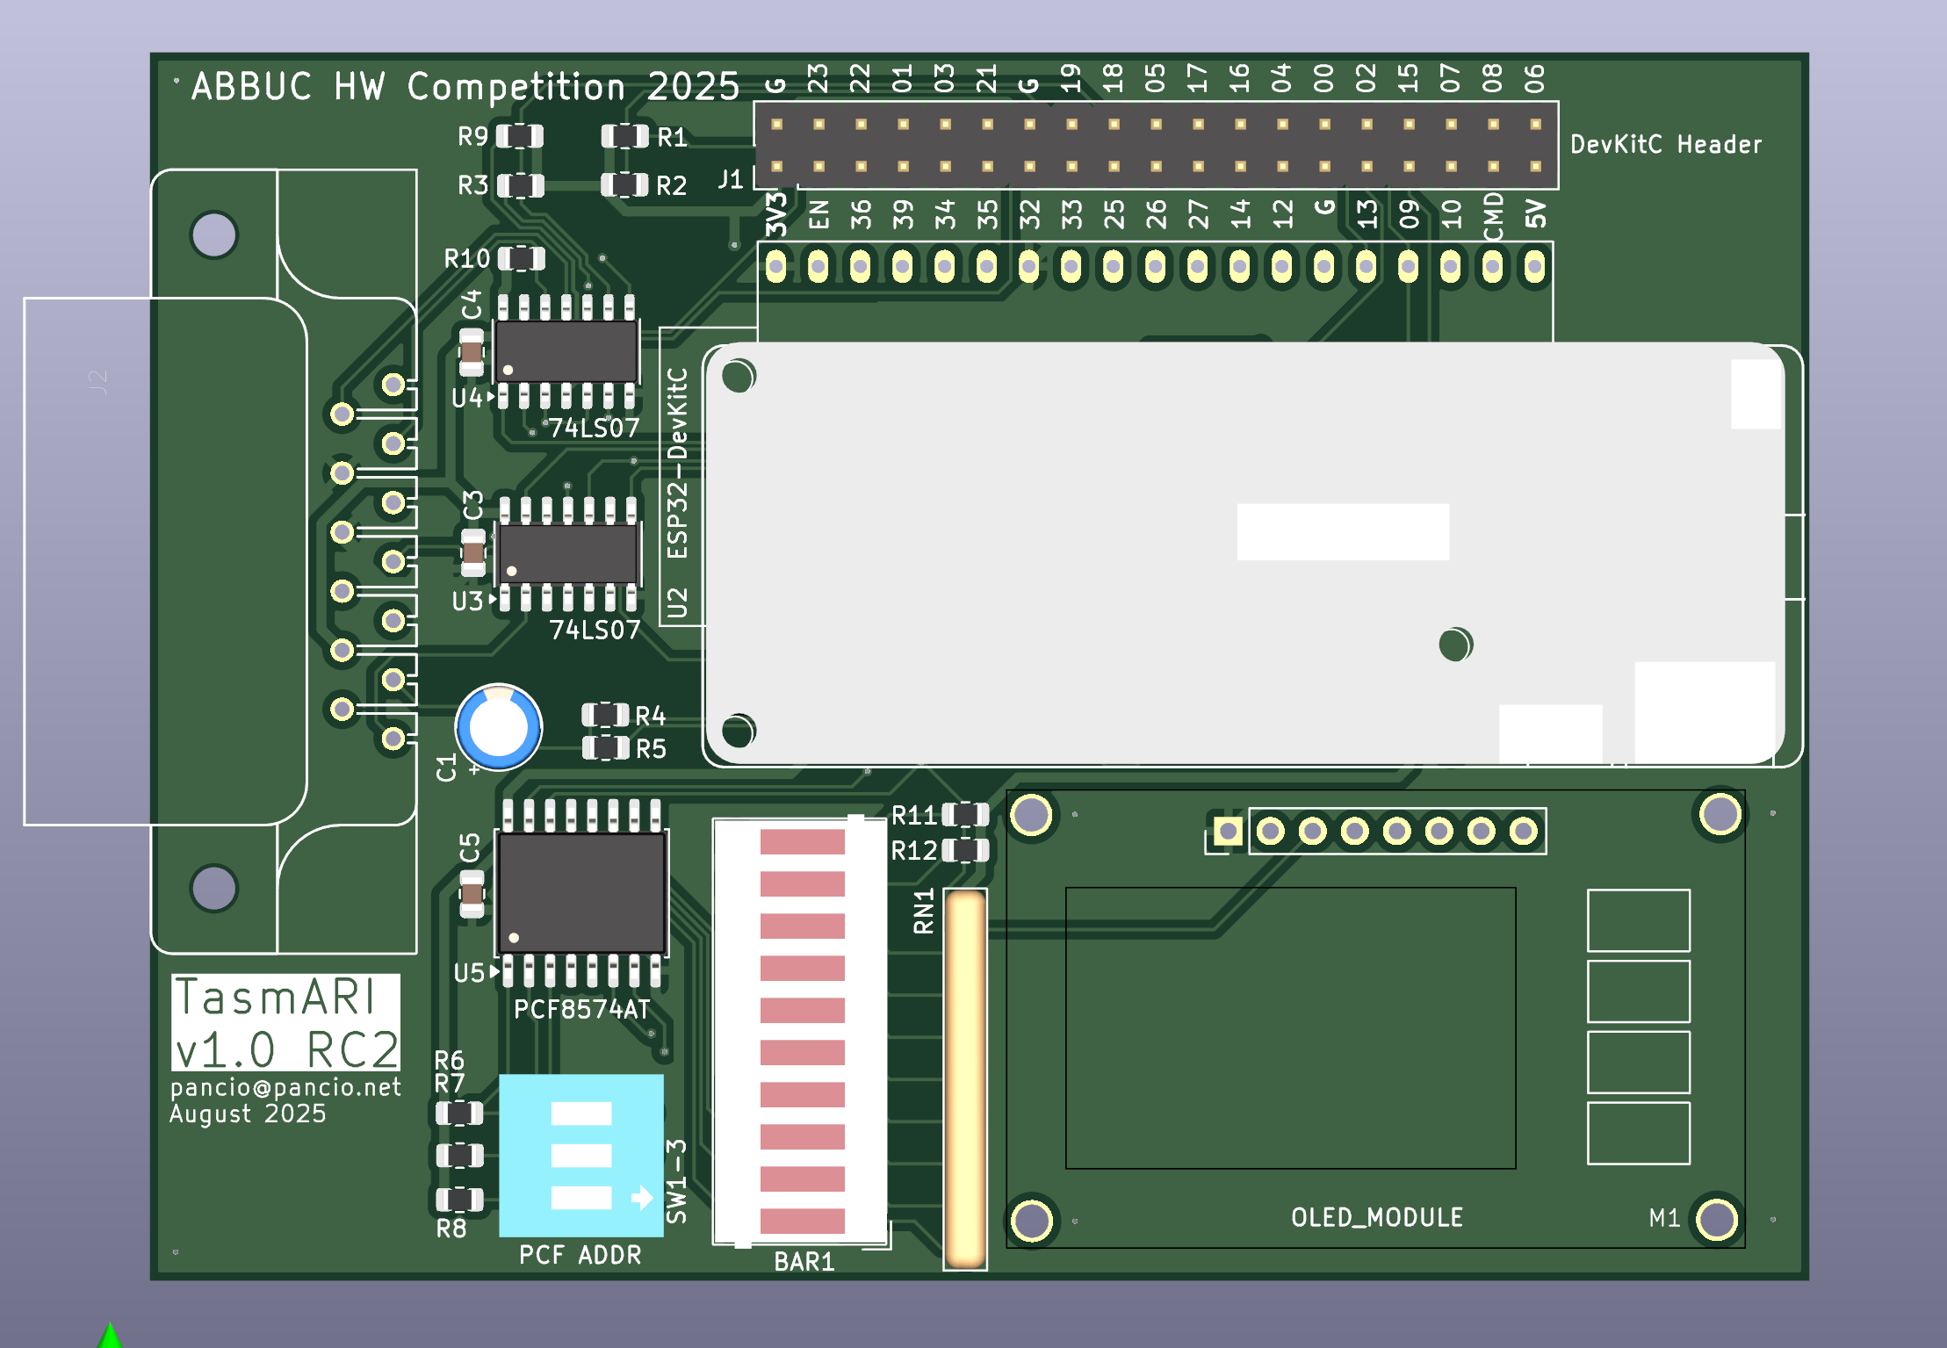Toggle the middle DIP switch on SW1-3

pos(581,1157)
